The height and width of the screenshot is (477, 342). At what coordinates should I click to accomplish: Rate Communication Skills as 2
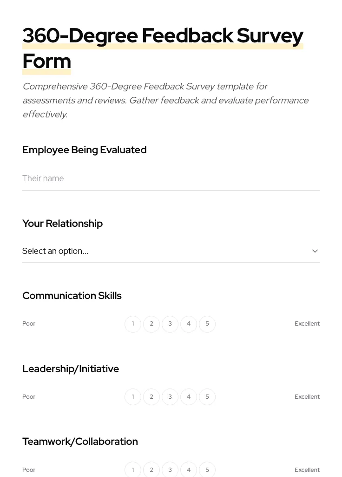(x=151, y=324)
